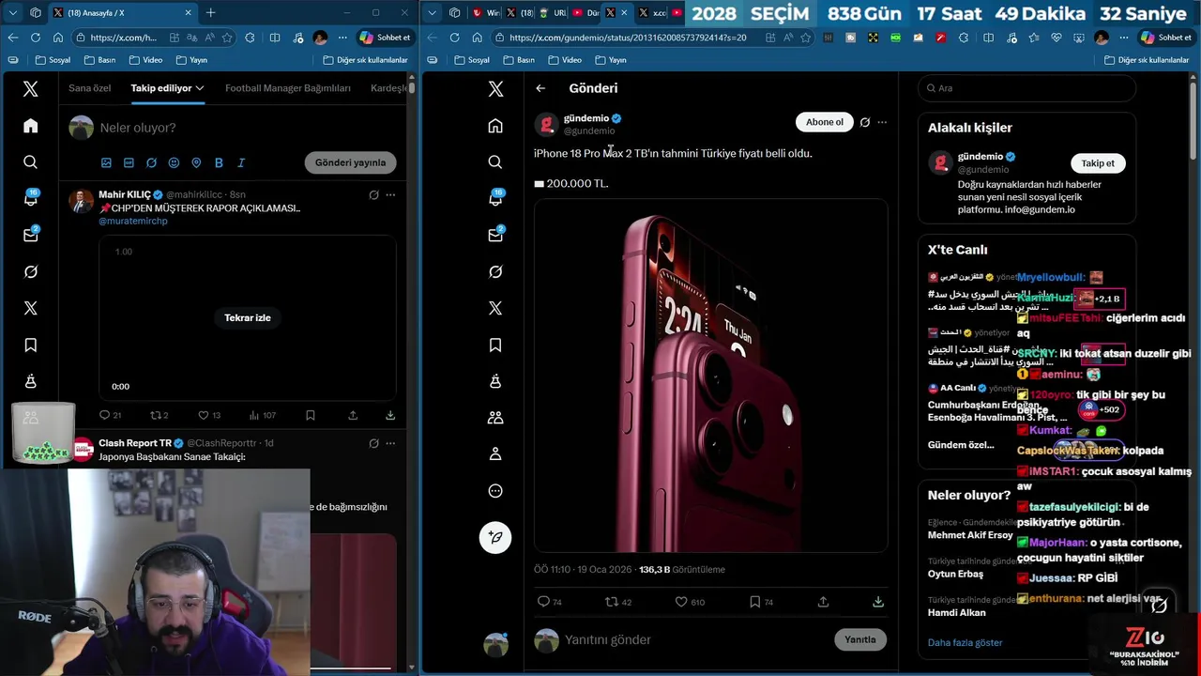The height and width of the screenshot is (676, 1201).
Task: Click left browser address bar URL
Action: (123, 38)
